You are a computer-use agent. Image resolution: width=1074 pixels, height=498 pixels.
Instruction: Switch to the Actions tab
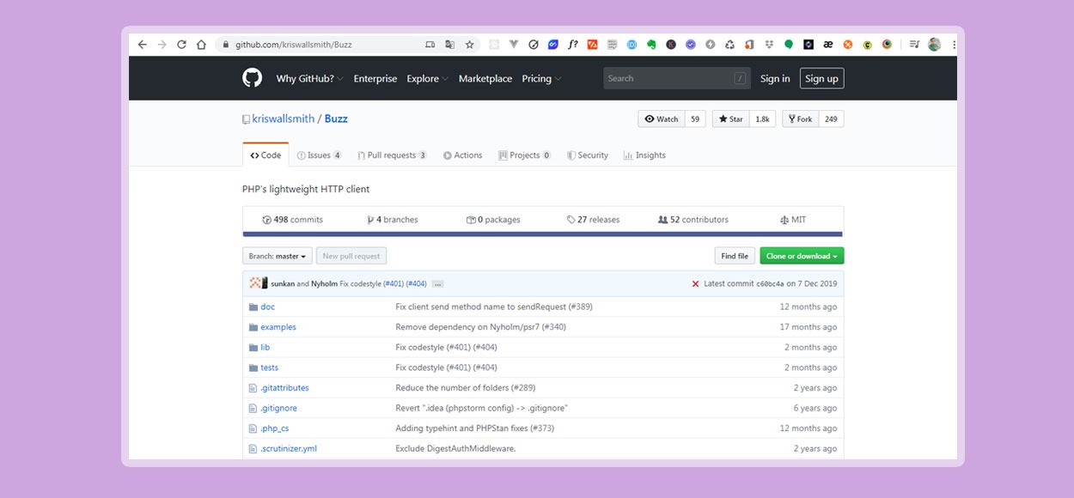tap(462, 155)
